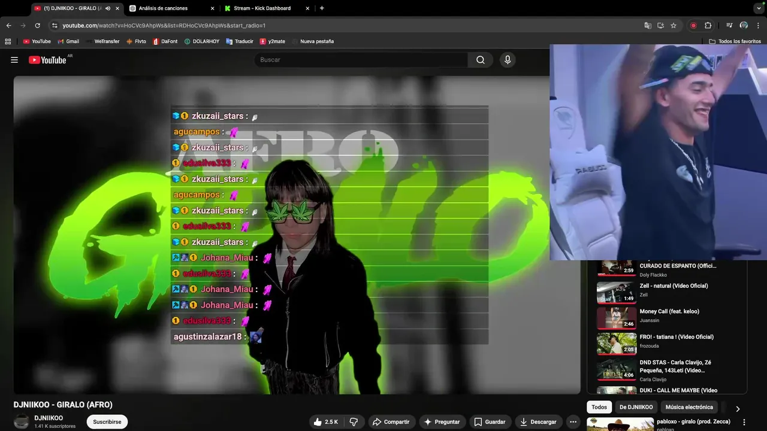This screenshot has height=431, width=767.
Task: Open Todos los favoritos folder
Action: (735, 41)
